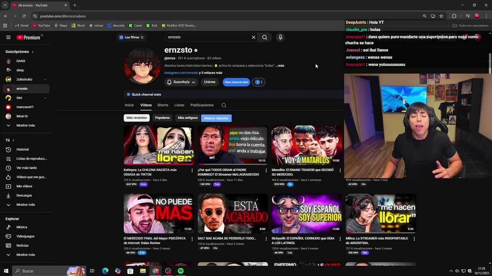The height and width of the screenshot is (276, 492).
Task: Open Windows Start menu
Action: point(6,271)
